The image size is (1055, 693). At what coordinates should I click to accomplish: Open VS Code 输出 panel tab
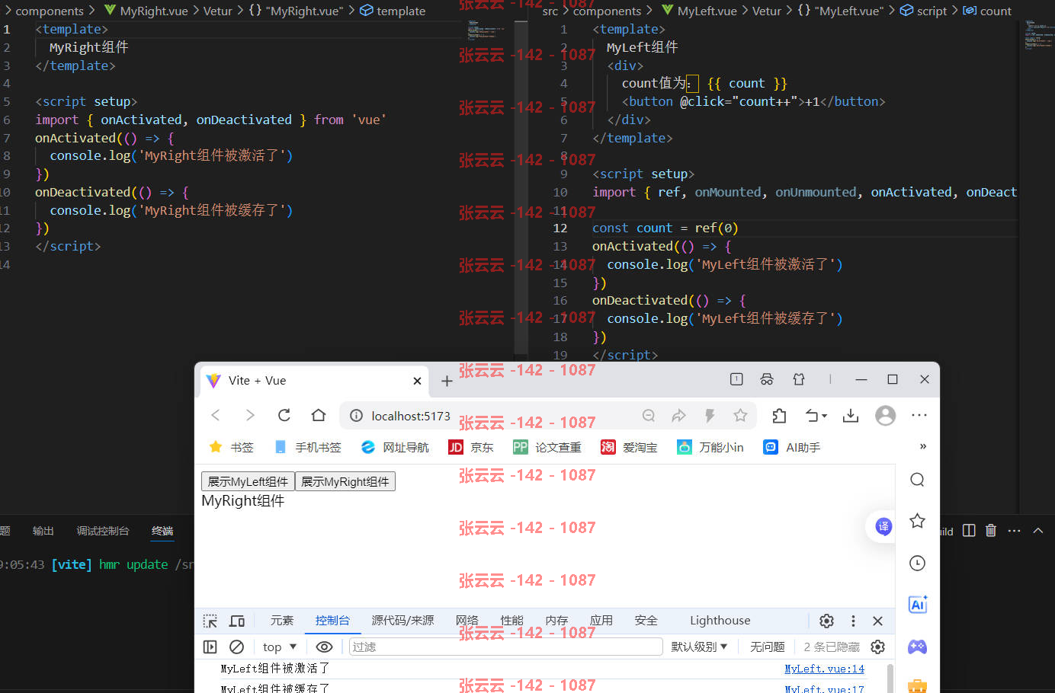pyautogui.click(x=43, y=531)
